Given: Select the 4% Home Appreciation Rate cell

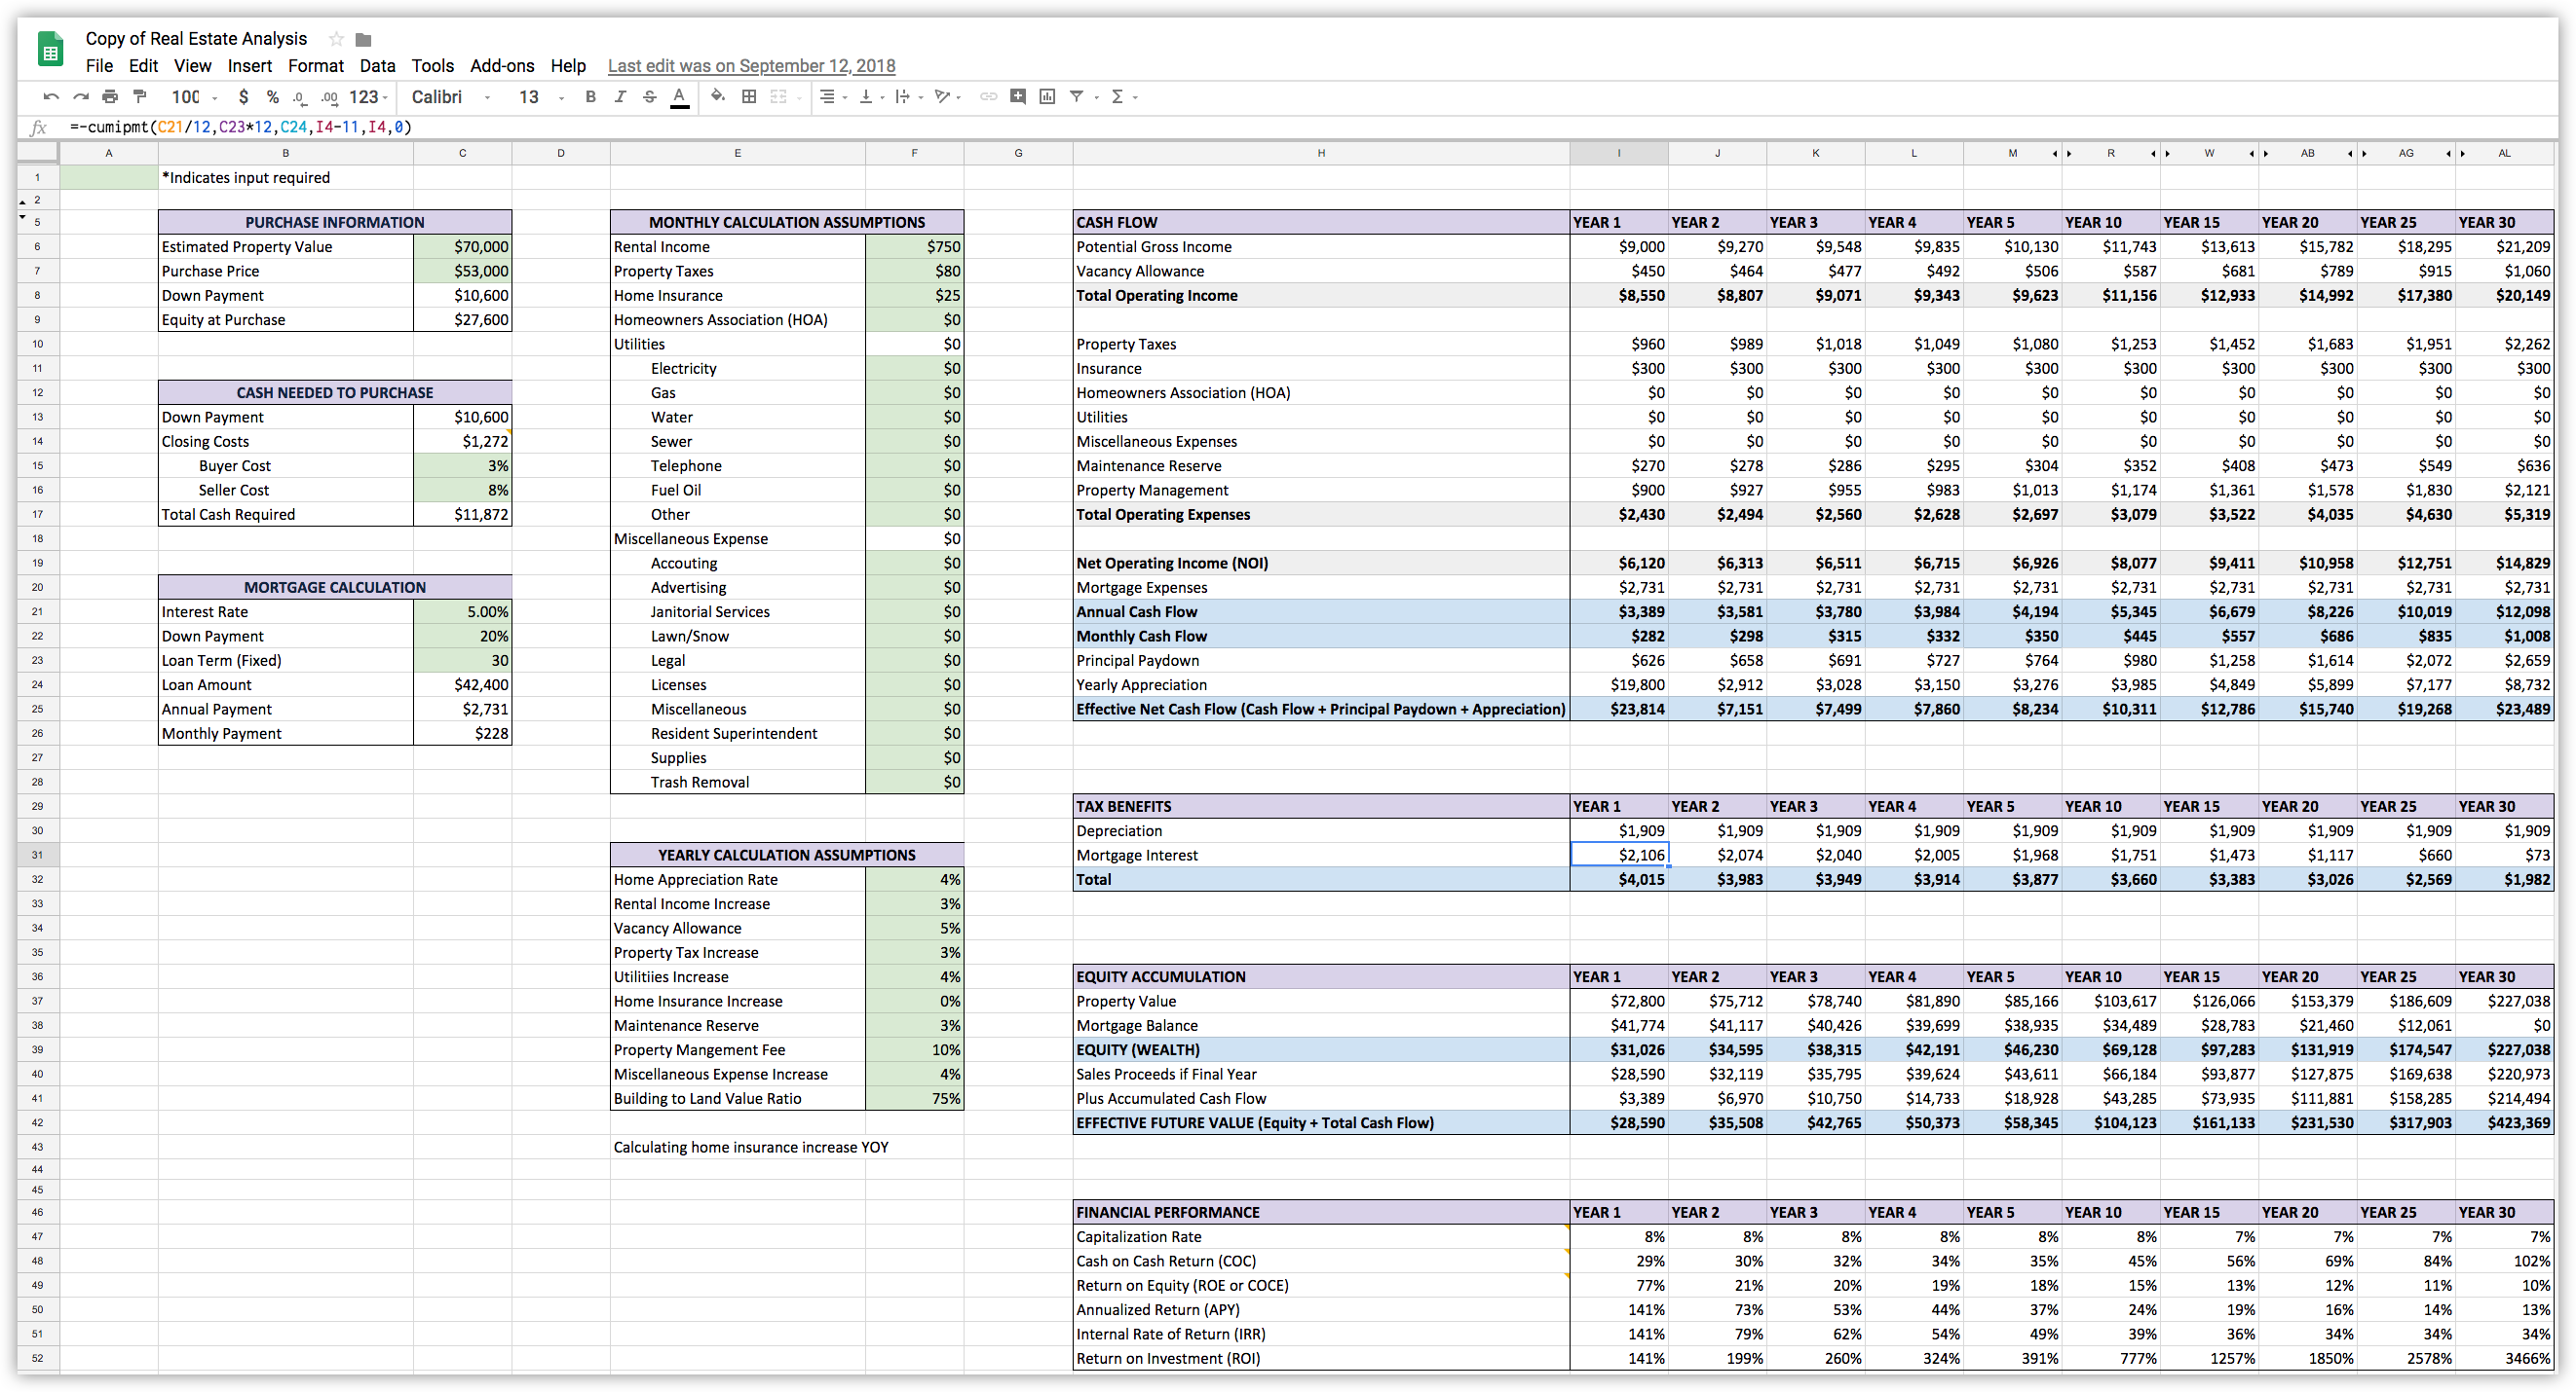Looking at the screenshot, I should [914, 879].
